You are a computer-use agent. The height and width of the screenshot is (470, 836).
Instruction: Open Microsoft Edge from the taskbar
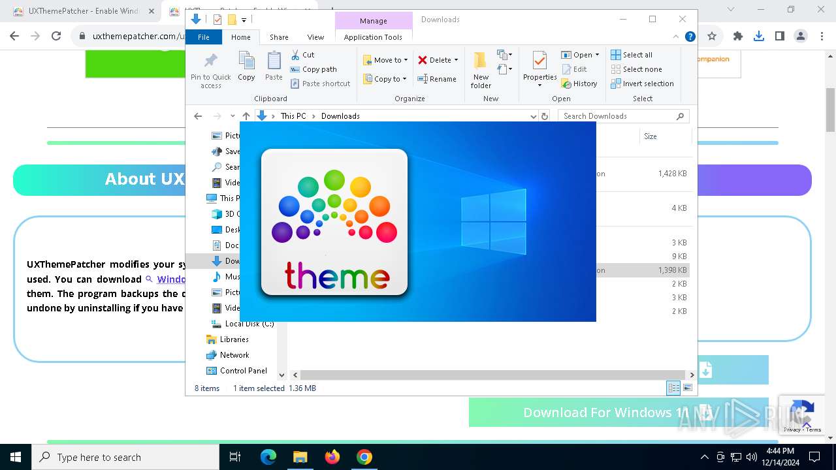tap(268, 457)
